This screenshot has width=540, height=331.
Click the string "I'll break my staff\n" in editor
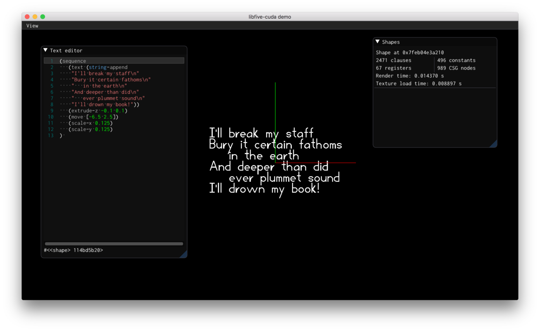coord(105,73)
